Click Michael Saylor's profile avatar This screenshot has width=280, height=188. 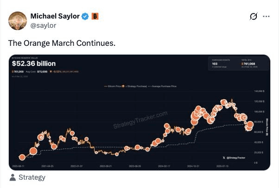(x=18, y=21)
